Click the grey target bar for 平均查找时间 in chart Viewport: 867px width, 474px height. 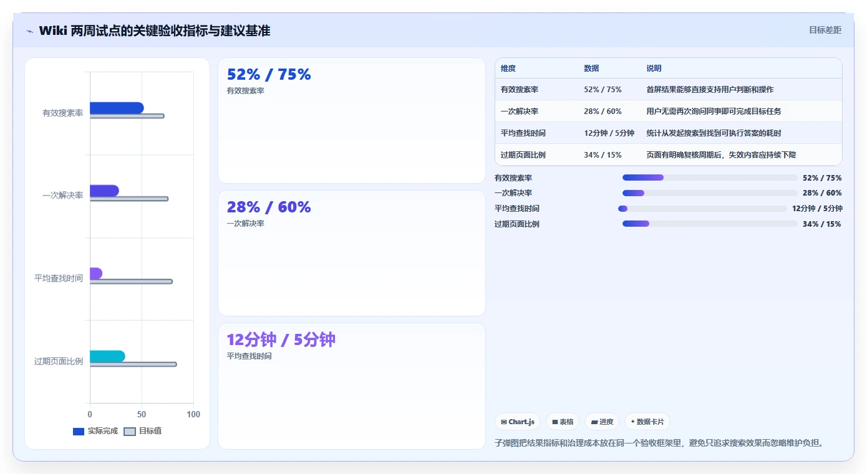pos(131,282)
